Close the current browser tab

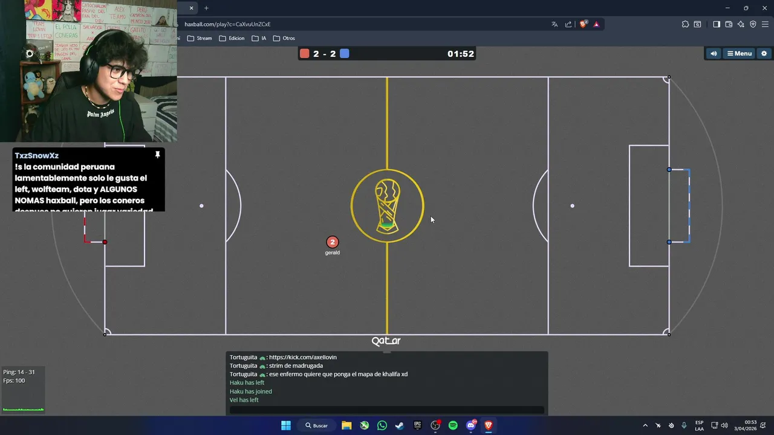pos(192,8)
